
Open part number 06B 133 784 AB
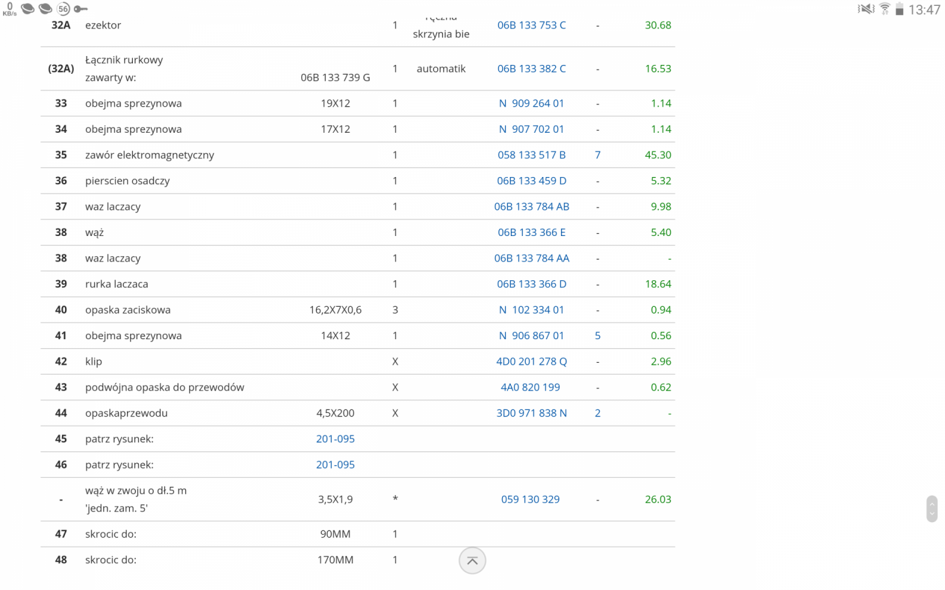[x=532, y=207]
